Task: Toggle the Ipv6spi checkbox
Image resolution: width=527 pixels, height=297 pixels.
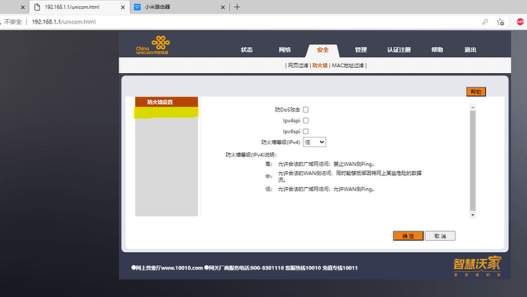Action: [306, 131]
